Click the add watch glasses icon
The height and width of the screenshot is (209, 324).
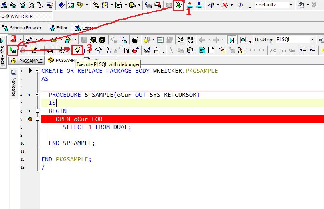147,50
